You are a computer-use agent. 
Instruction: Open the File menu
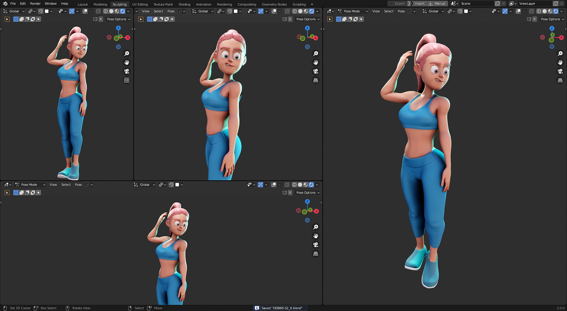click(x=13, y=4)
